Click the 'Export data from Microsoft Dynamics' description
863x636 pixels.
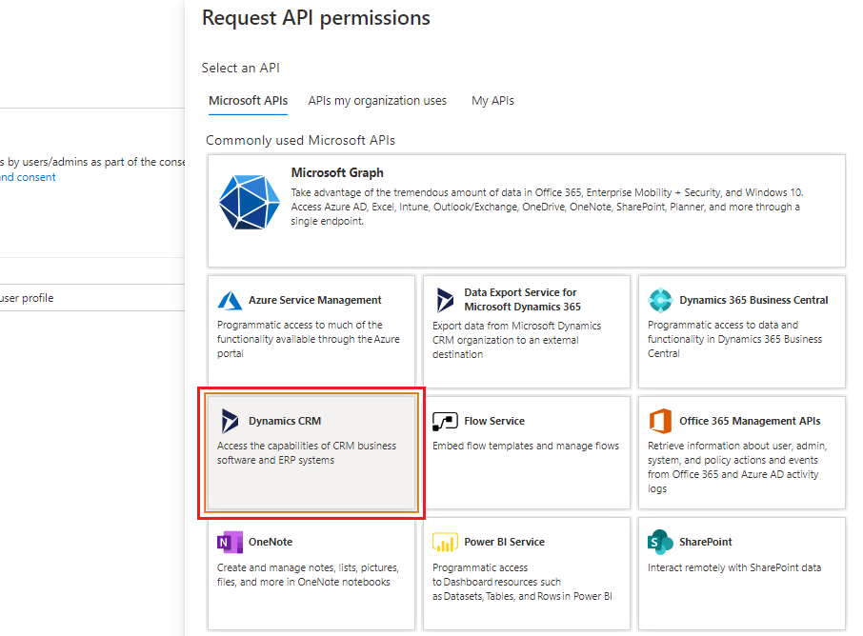(517, 340)
